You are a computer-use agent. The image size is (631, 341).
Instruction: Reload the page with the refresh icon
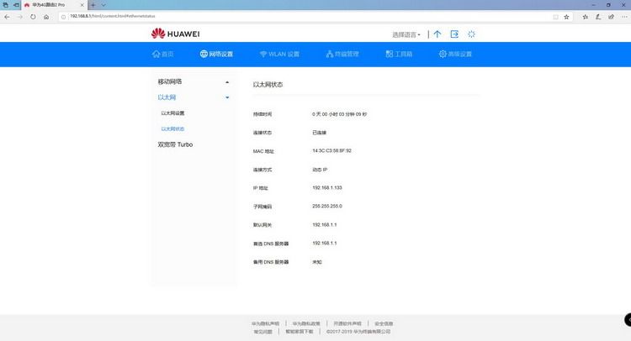pyautogui.click(x=33, y=17)
